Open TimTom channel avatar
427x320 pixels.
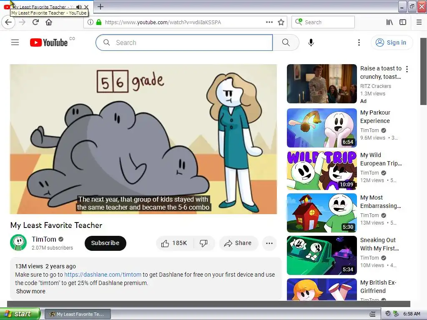tap(18, 242)
